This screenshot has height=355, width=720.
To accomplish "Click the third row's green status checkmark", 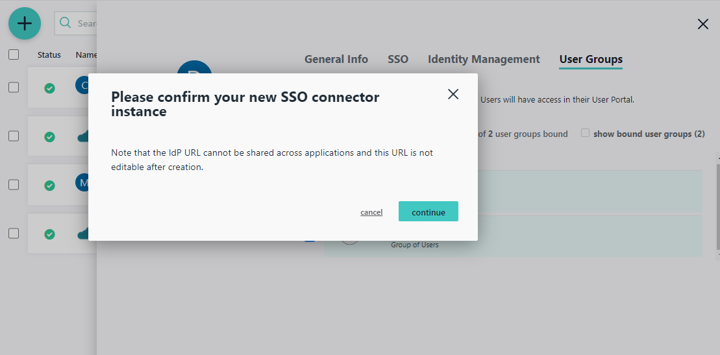I will [49, 186].
